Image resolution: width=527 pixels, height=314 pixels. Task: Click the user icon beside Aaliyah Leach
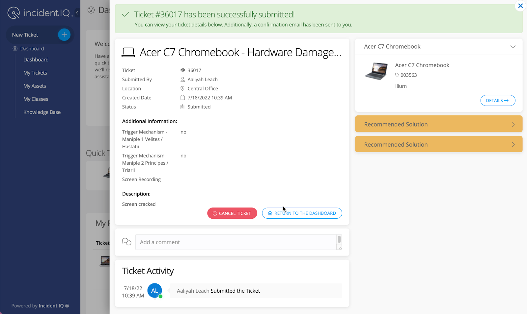[x=182, y=79]
